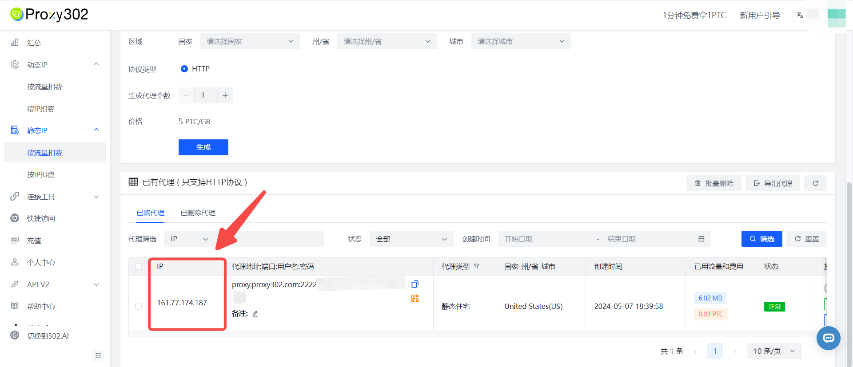Click the 切换到302.AI icon
Image resolution: width=853 pixels, height=367 pixels.
click(x=15, y=335)
